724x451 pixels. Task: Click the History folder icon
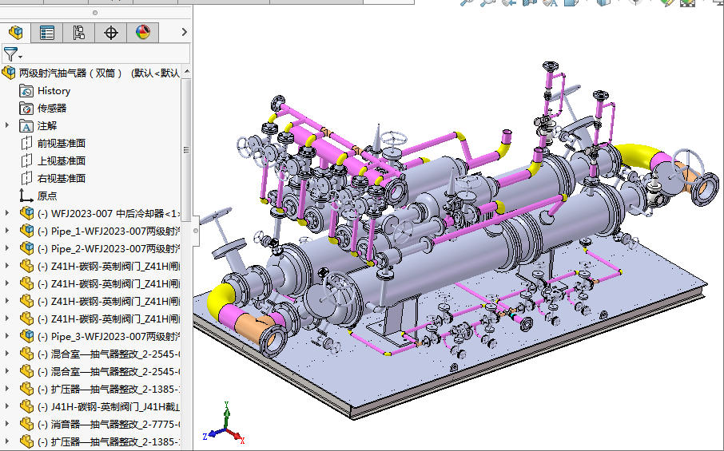coord(26,91)
